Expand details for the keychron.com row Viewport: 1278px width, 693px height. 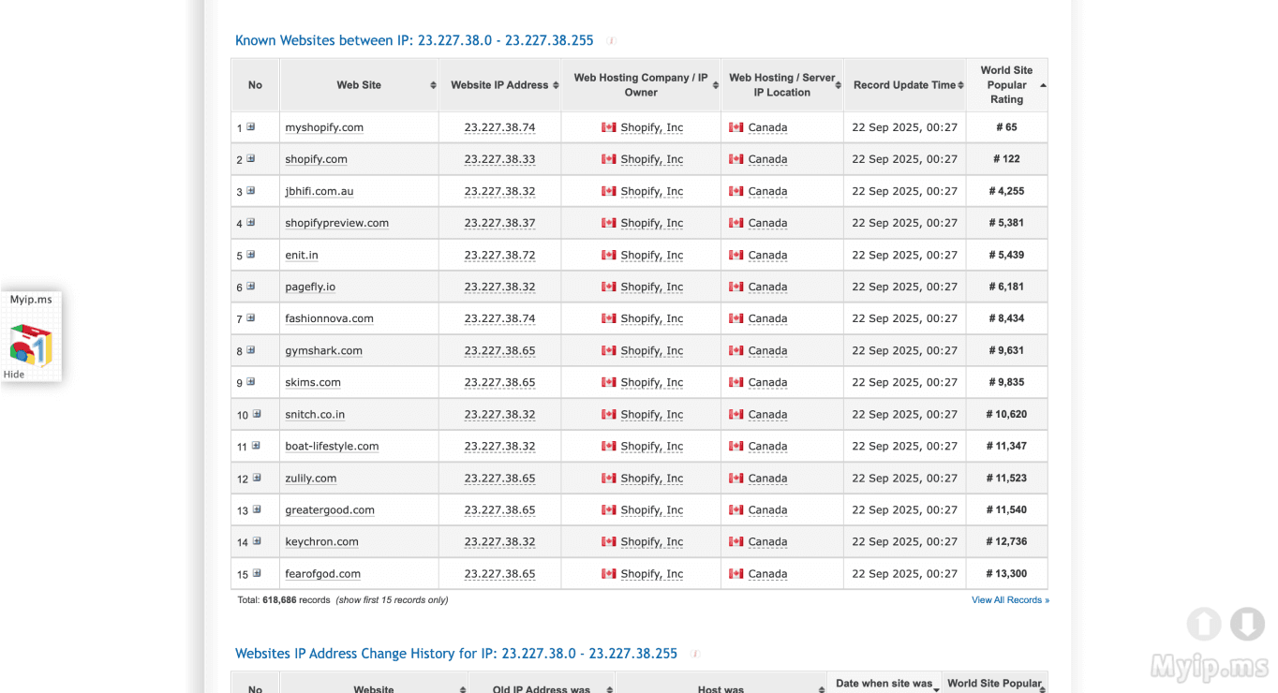tap(255, 540)
